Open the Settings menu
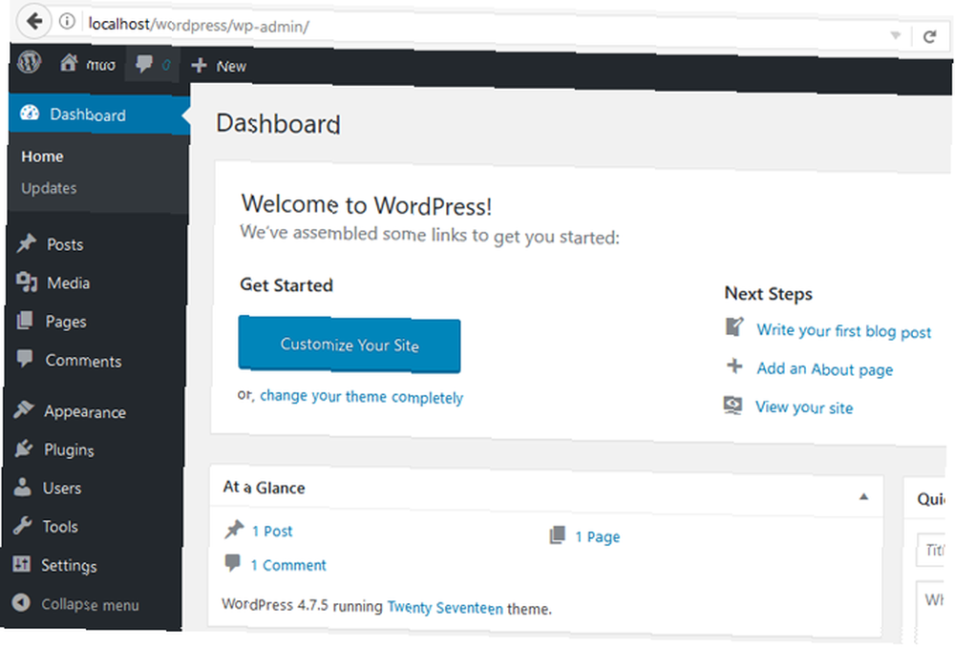955x647 pixels. pyautogui.click(x=69, y=566)
